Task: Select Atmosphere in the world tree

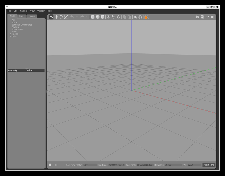Action: click(x=17, y=29)
